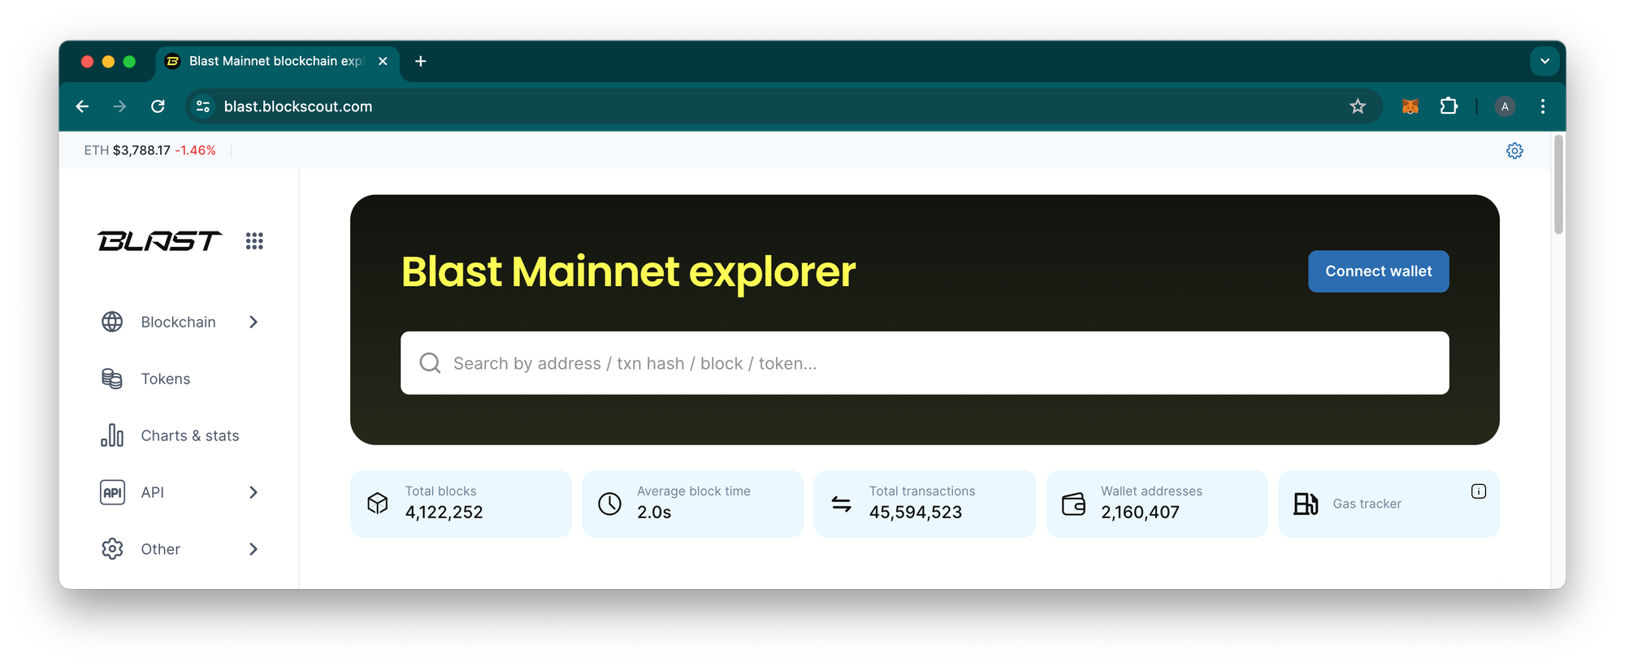Click the gas pump icon
Viewport: 1625px width, 667px height.
[1306, 504]
